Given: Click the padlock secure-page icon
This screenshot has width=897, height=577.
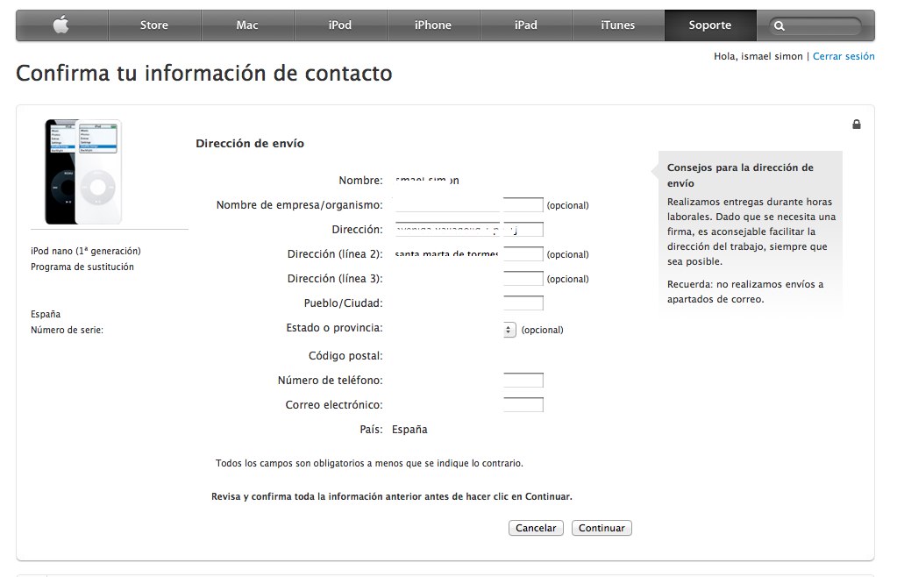Looking at the screenshot, I should pos(857,125).
